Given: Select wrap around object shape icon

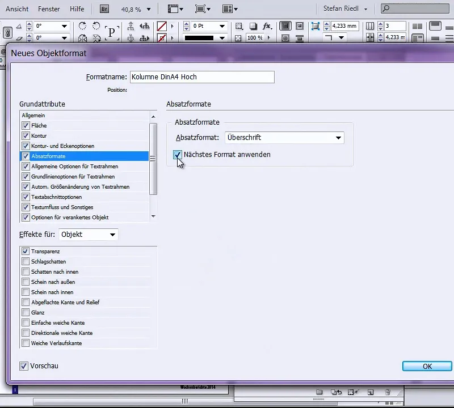Looking at the screenshot, I should click(x=285, y=38).
